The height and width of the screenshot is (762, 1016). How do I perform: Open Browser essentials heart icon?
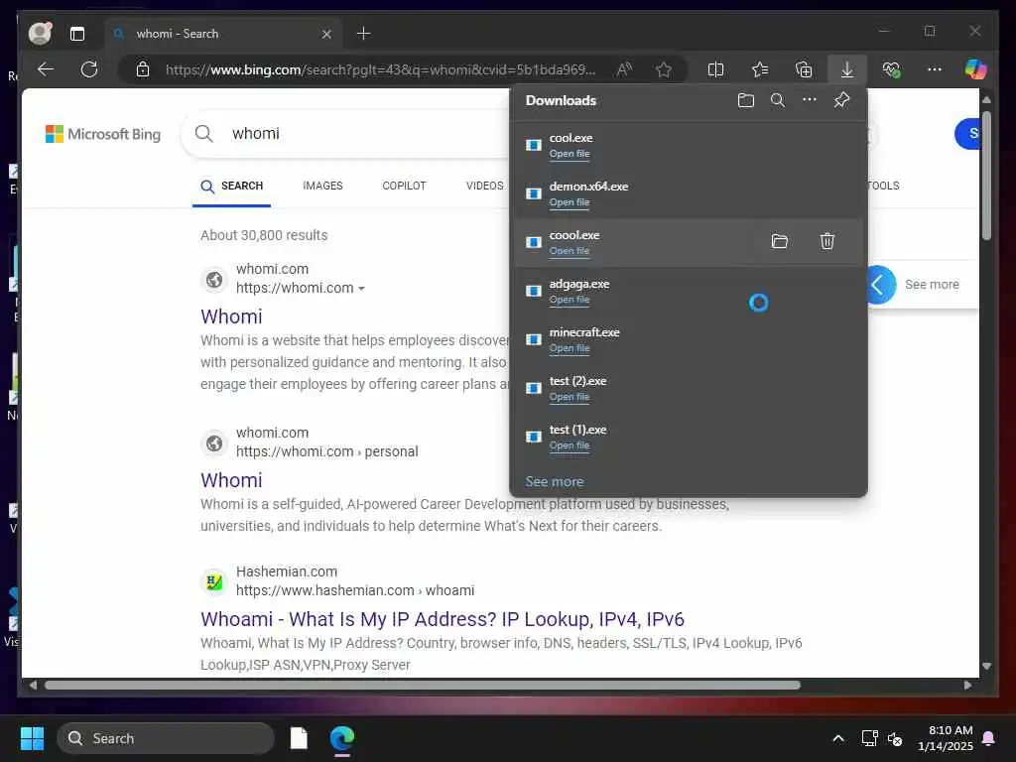[x=892, y=69]
